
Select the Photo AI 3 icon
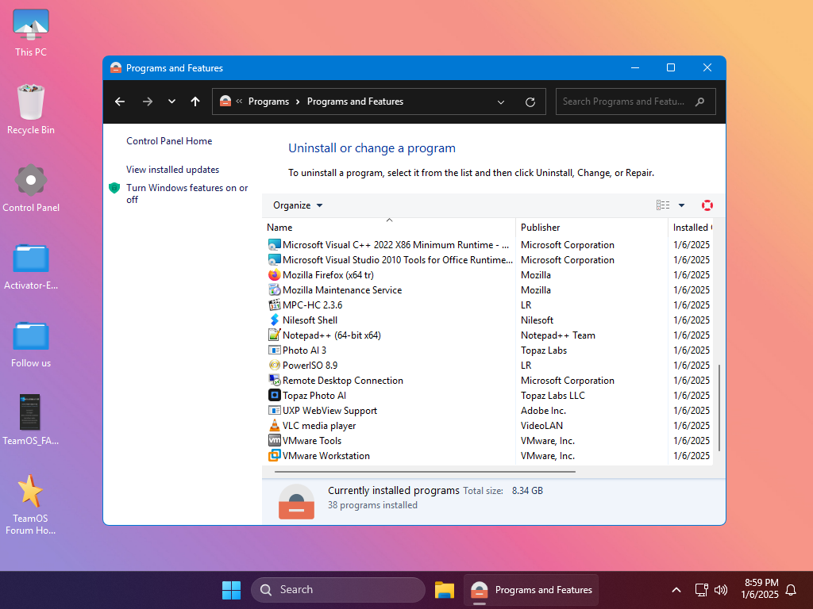274,350
